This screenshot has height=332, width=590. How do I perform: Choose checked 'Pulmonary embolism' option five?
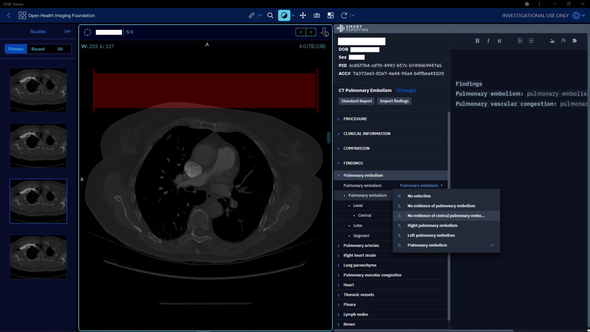(x=446, y=245)
